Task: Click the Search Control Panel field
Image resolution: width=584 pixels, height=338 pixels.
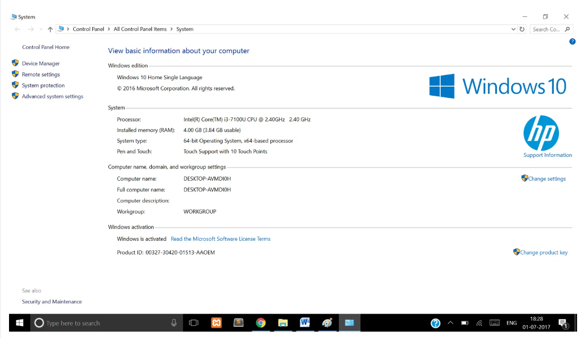Action: 547,29
